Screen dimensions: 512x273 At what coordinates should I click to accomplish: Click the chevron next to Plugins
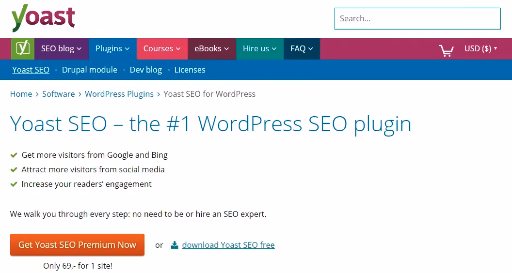click(x=127, y=49)
